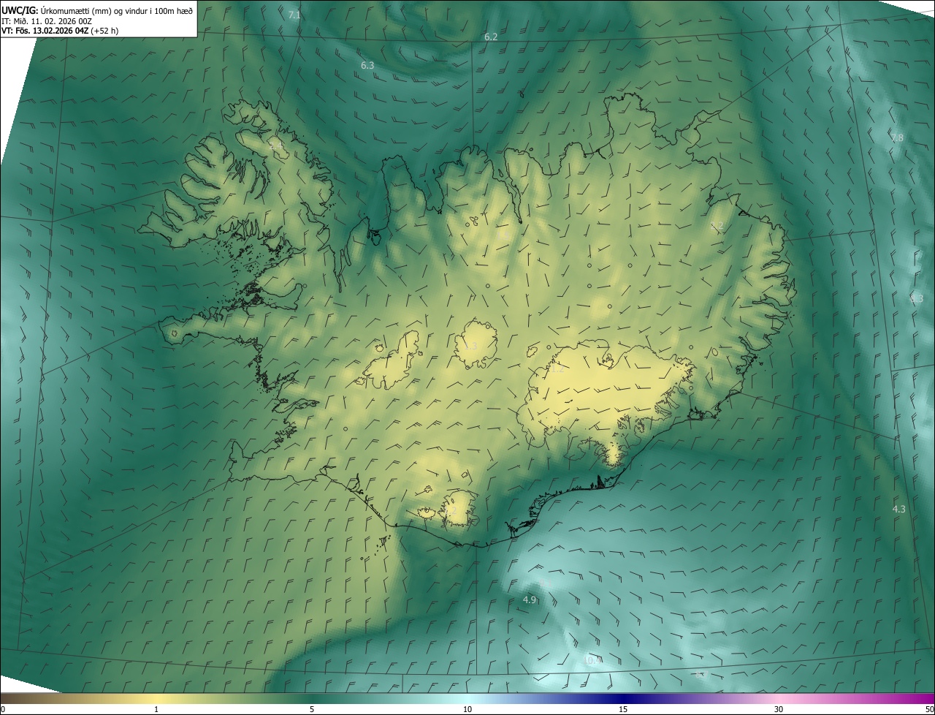Image resolution: width=935 pixels, height=715 pixels.
Task: Click the 7.1 value label at top
Action: pos(294,15)
